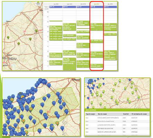Open Thursday's 14:30 Prospection event
153x138 pixels.
click(x=97, y=55)
